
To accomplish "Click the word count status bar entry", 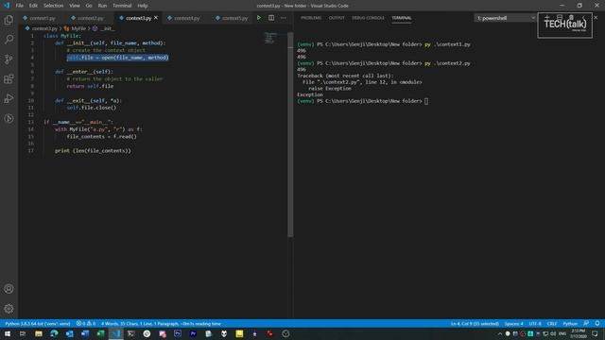I will (161, 323).
